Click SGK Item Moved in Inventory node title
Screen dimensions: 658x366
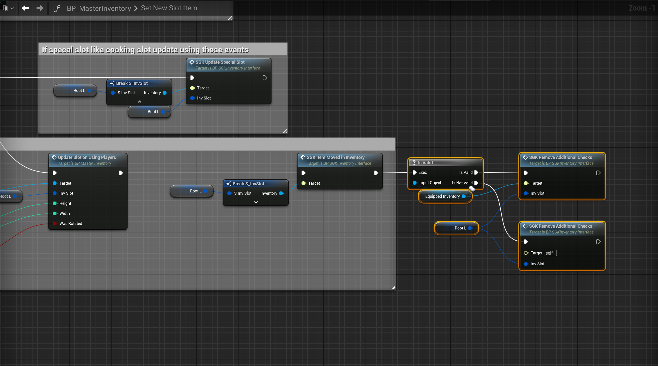pos(335,157)
